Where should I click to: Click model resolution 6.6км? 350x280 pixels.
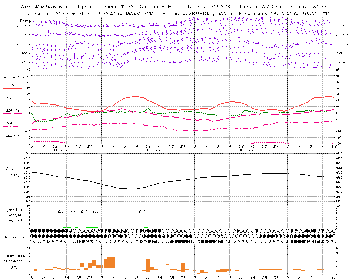pos(226,13)
